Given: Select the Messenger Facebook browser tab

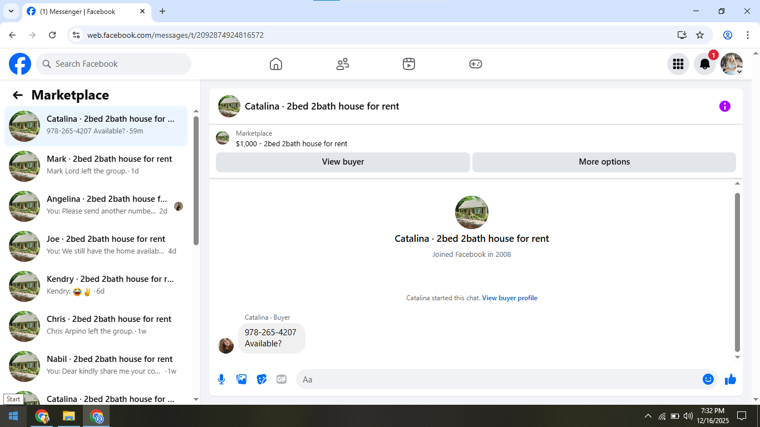Looking at the screenshot, I should (x=87, y=11).
